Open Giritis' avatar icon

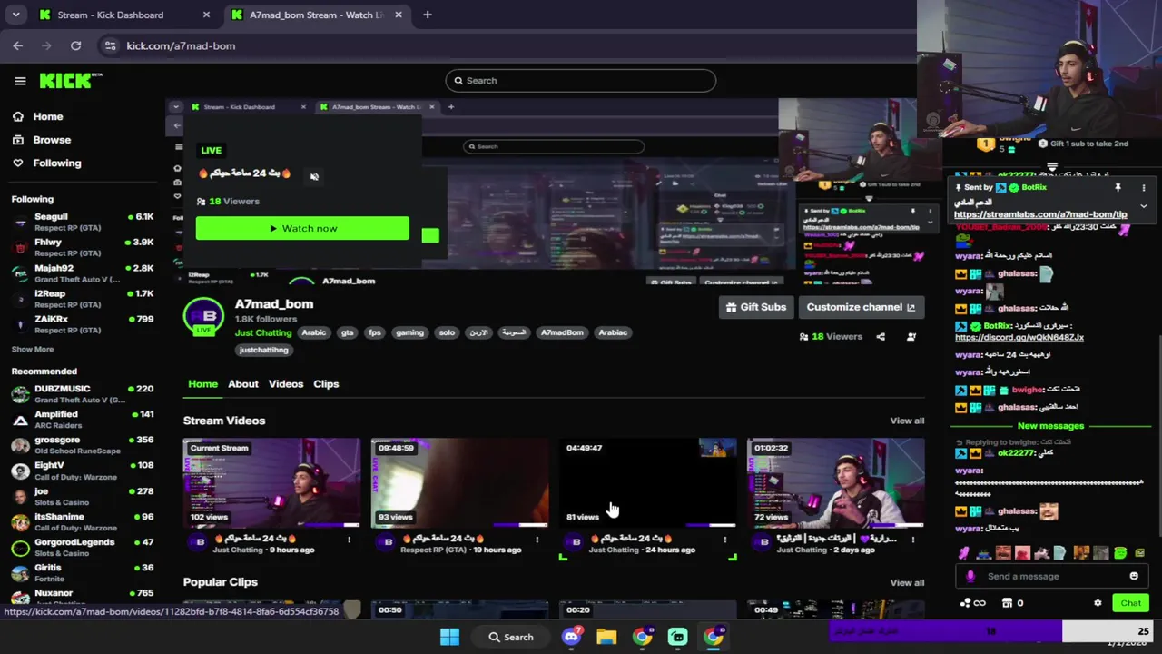click(x=20, y=573)
